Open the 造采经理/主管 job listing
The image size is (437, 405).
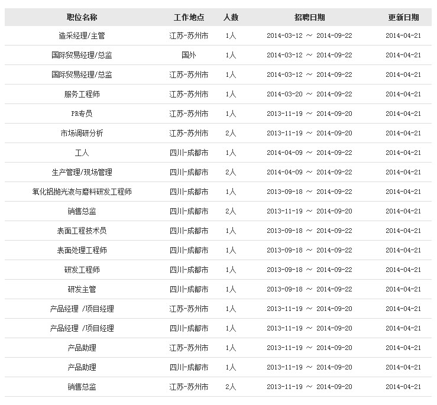[82, 35]
